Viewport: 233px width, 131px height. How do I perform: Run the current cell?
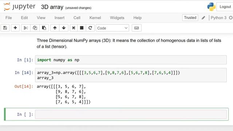(74, 28)
